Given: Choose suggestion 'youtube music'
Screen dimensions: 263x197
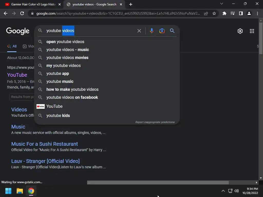Looking at the screenshot, I should click(107, 81).
